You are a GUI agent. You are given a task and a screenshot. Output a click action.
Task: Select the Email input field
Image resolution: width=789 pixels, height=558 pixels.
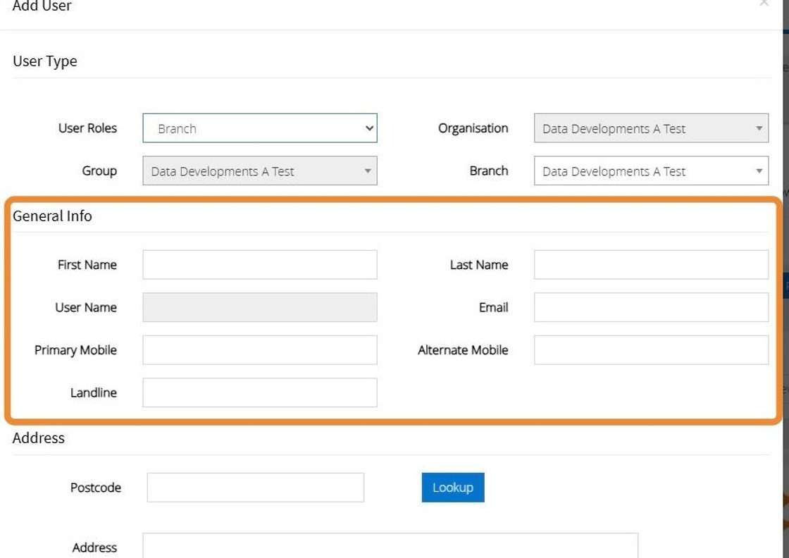click(650, 308)
